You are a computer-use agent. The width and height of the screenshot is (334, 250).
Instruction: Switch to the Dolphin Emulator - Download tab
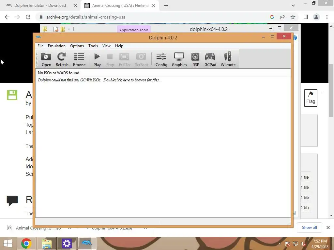(40, 6)
